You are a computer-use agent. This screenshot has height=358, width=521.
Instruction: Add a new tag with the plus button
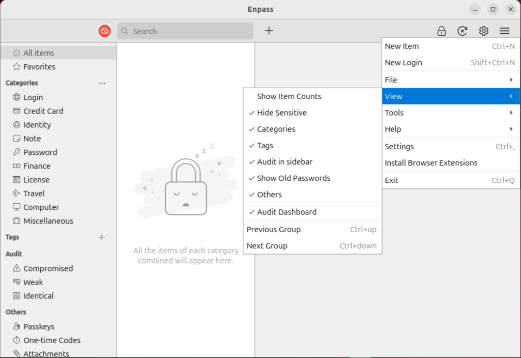pos(102,237)
